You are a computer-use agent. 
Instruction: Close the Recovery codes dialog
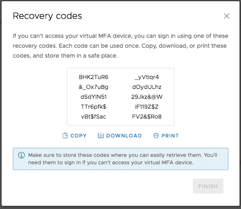pos(227,16)
